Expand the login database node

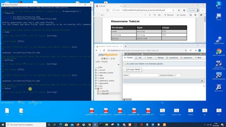point(96,75)
